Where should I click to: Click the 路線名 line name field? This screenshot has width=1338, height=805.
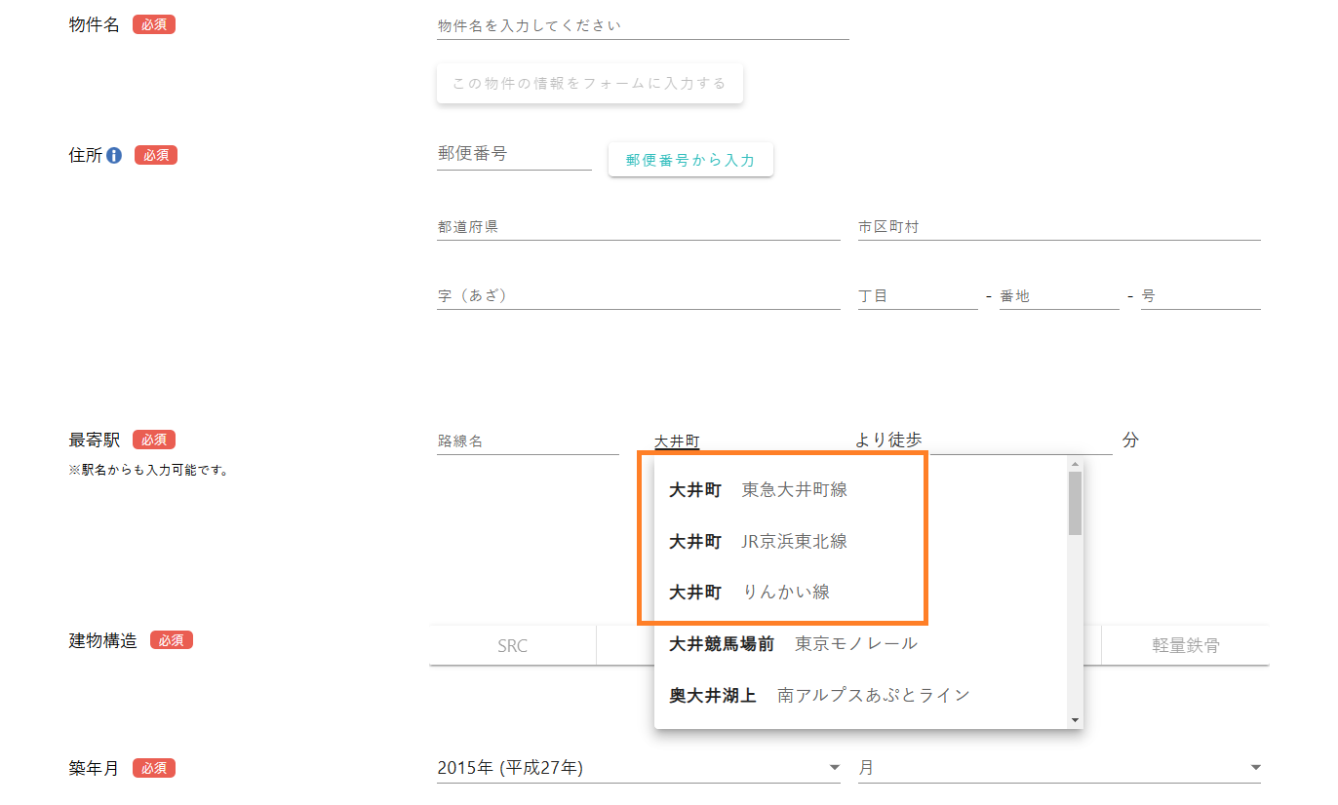pos(527,441)
